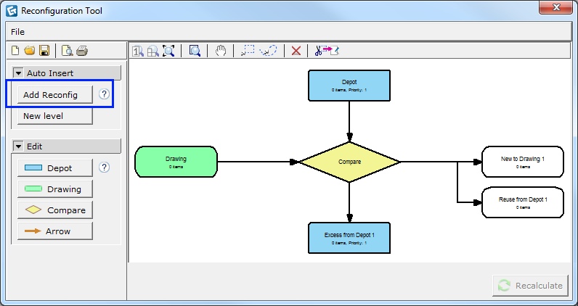
Task: Click the red X delete icon
Action: point(296,51)
